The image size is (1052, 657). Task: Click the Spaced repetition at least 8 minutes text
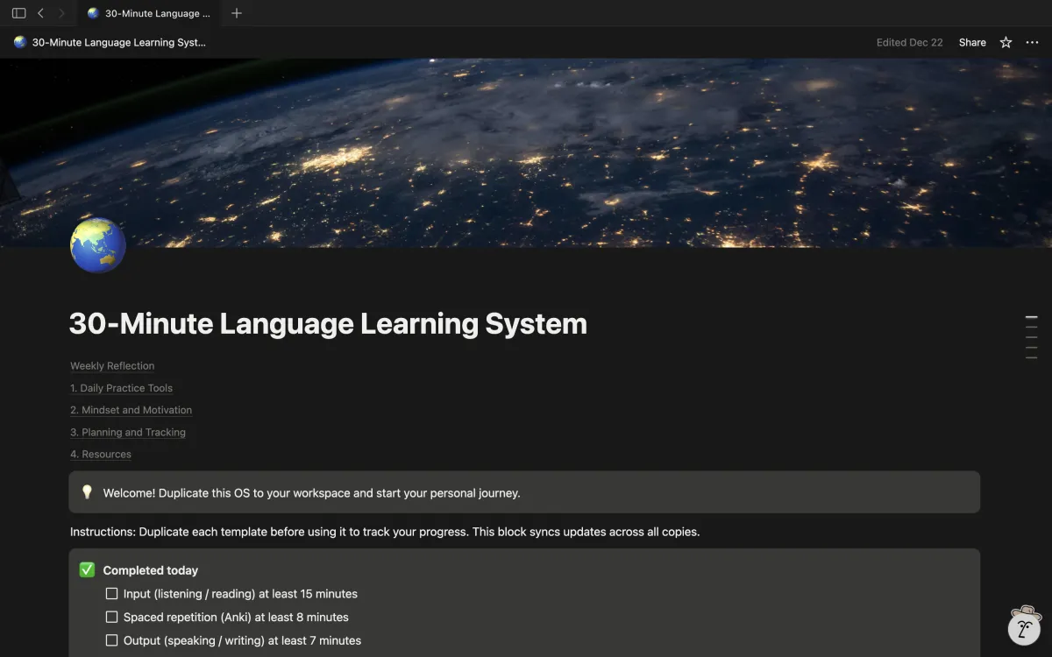tap(236, 618)
